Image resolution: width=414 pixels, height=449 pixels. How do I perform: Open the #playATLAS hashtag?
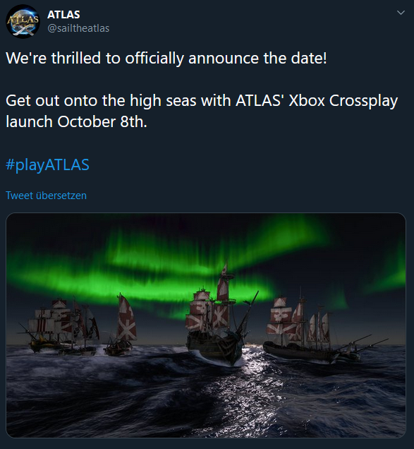tap(47, 164)
